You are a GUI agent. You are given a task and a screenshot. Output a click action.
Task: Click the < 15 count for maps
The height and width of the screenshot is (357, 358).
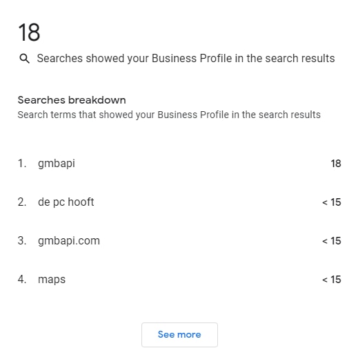tap(331, 280)
